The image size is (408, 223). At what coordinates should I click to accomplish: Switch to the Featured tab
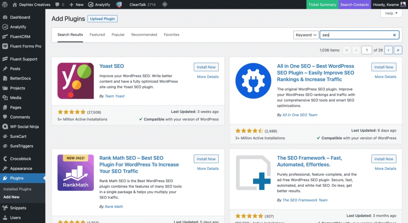coord(97,35)
